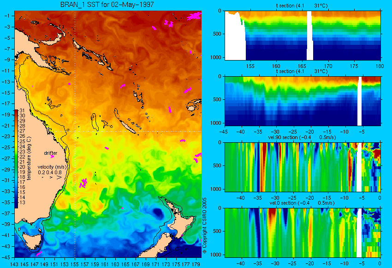Click the rotated 'temperature (deg C)' label
392x268 pixels.
29,158
